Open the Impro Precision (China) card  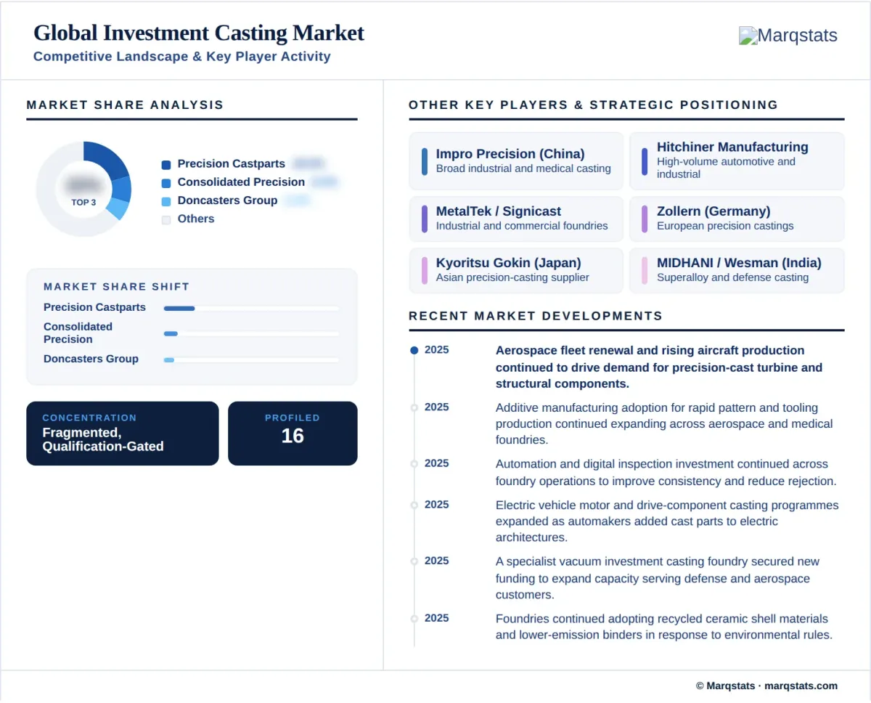(x=516, y=161)
